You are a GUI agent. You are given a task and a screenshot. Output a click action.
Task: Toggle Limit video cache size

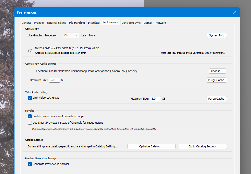pos(30,98)
